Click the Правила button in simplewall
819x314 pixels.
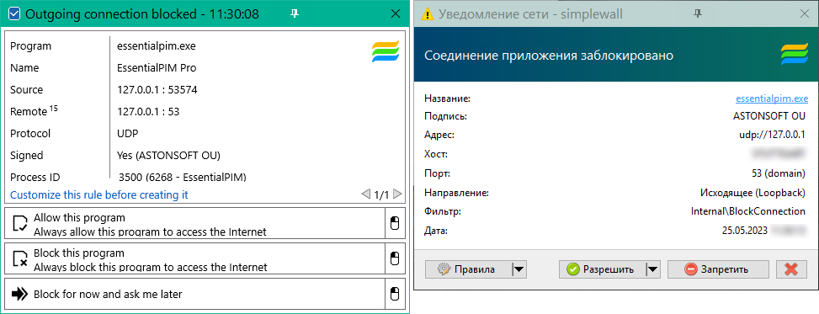click(x=468, y=269)
